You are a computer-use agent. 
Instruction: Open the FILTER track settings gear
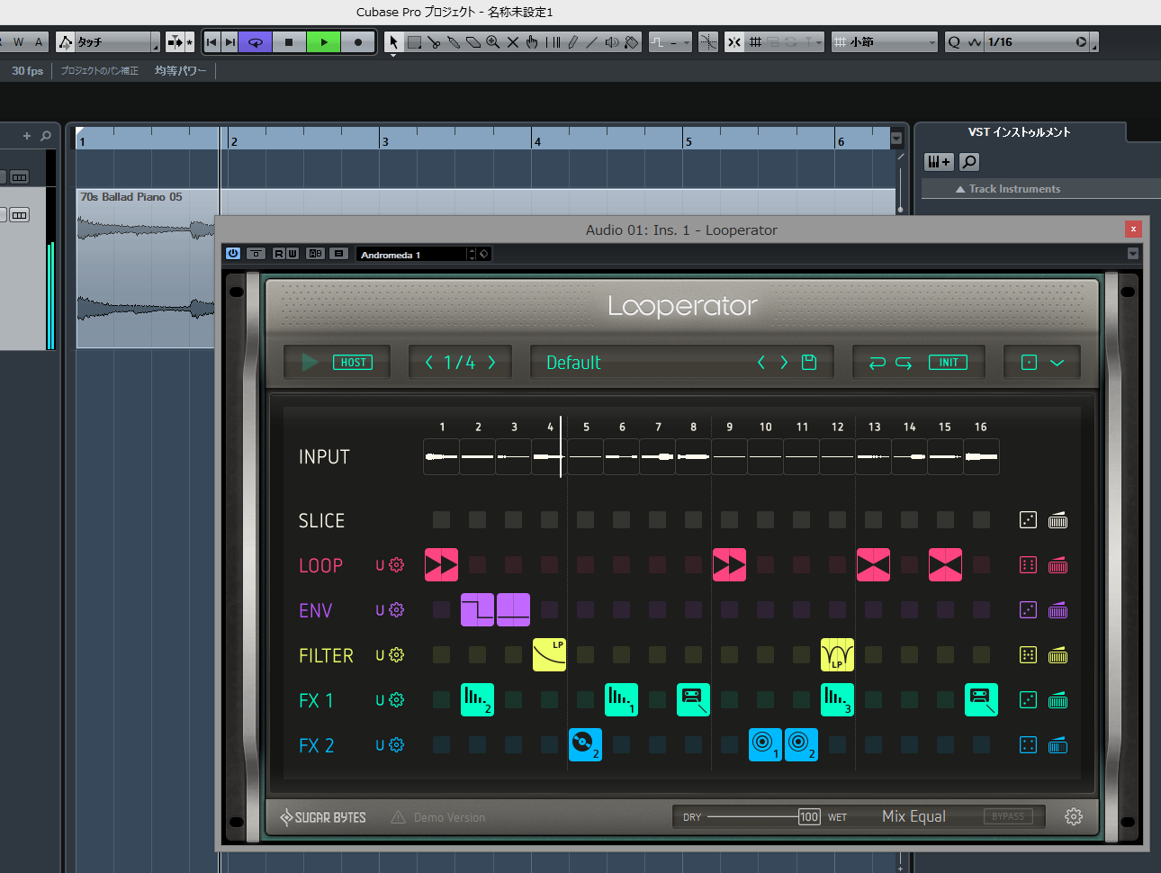pos(397,655)
